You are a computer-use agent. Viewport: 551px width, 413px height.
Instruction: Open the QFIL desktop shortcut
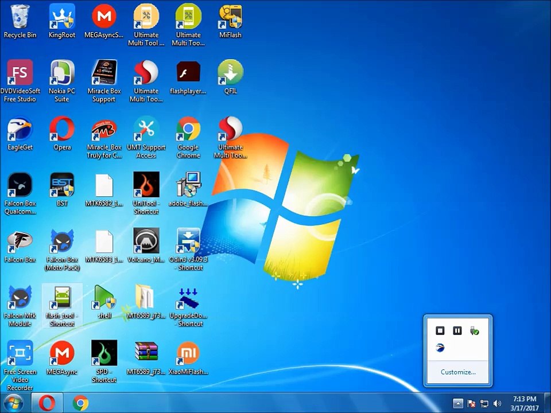[231, 77]
